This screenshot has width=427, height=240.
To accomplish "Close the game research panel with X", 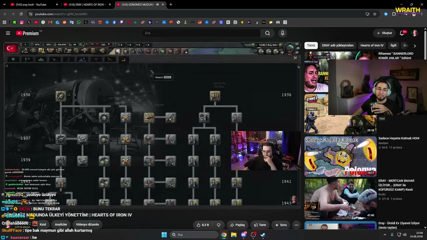I will click(x=295, y=58).
